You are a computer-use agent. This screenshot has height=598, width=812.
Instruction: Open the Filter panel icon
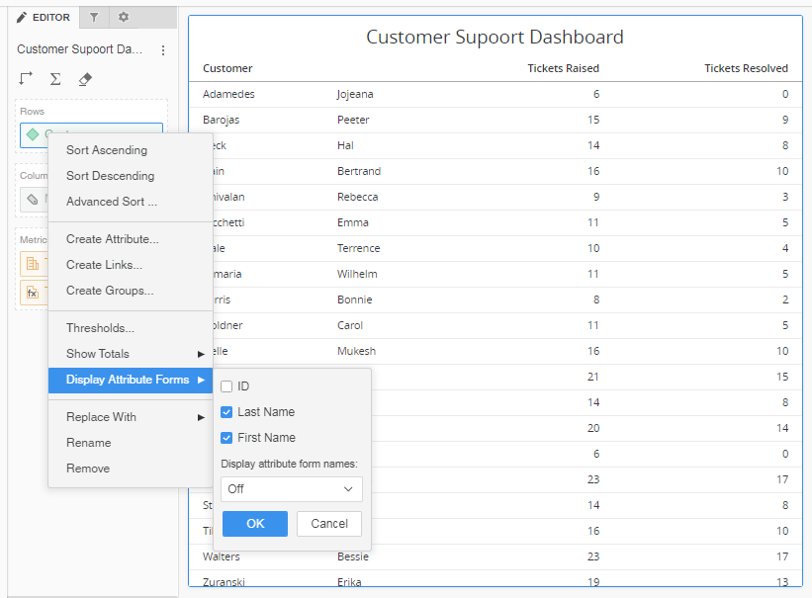point(94,17)
